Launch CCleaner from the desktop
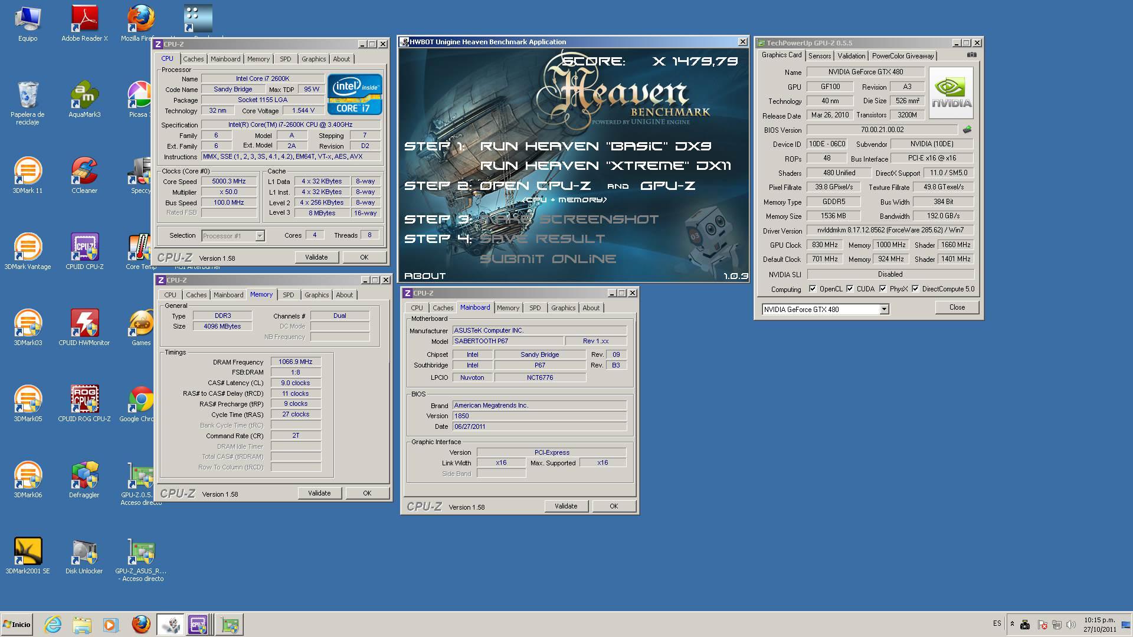Screen dimensions: 1133x637 [x=84, y=175]
